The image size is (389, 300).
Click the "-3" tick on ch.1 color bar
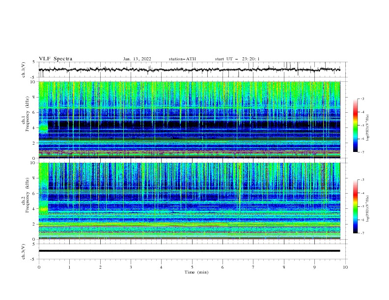tap(362, 99)
